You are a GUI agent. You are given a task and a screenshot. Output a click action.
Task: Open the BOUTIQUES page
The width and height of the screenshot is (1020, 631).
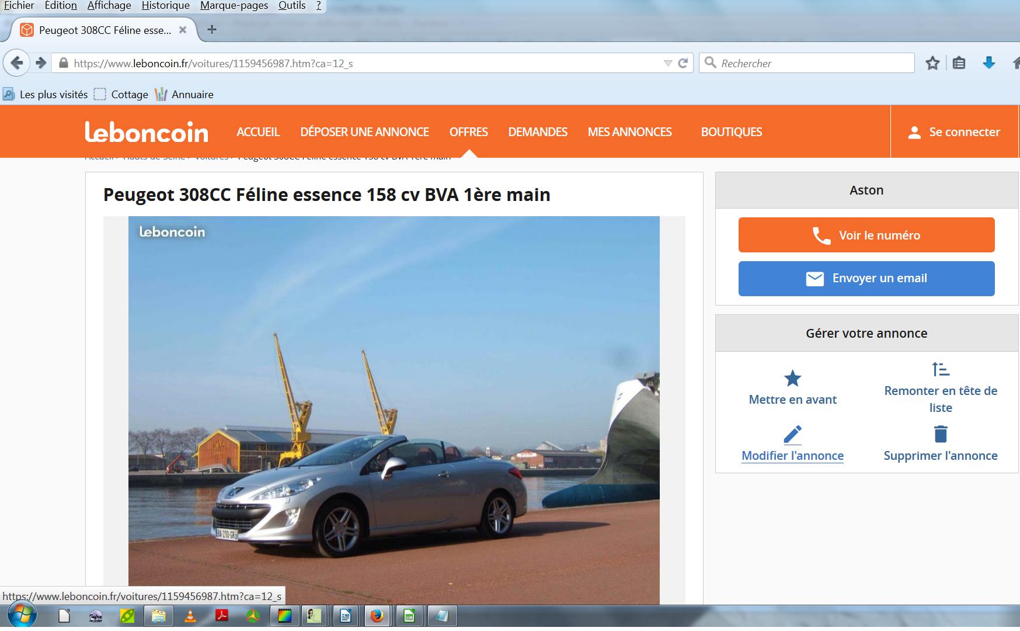click(732, 132)
